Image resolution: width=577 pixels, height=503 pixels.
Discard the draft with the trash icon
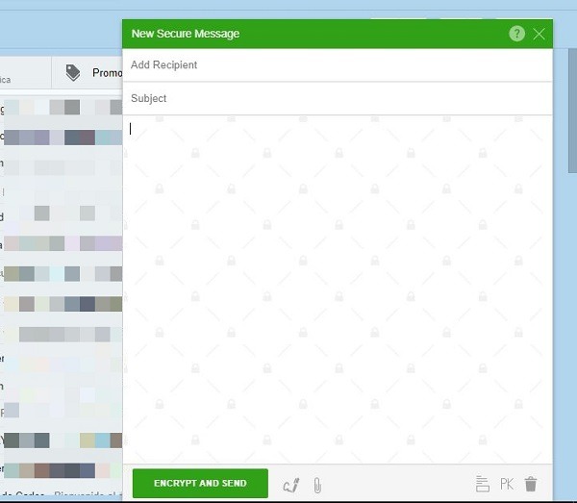(x=531, y=484)
